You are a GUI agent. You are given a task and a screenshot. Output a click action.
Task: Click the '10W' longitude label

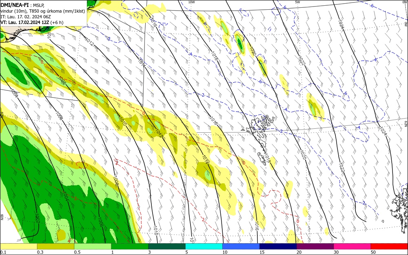point(191,2)
